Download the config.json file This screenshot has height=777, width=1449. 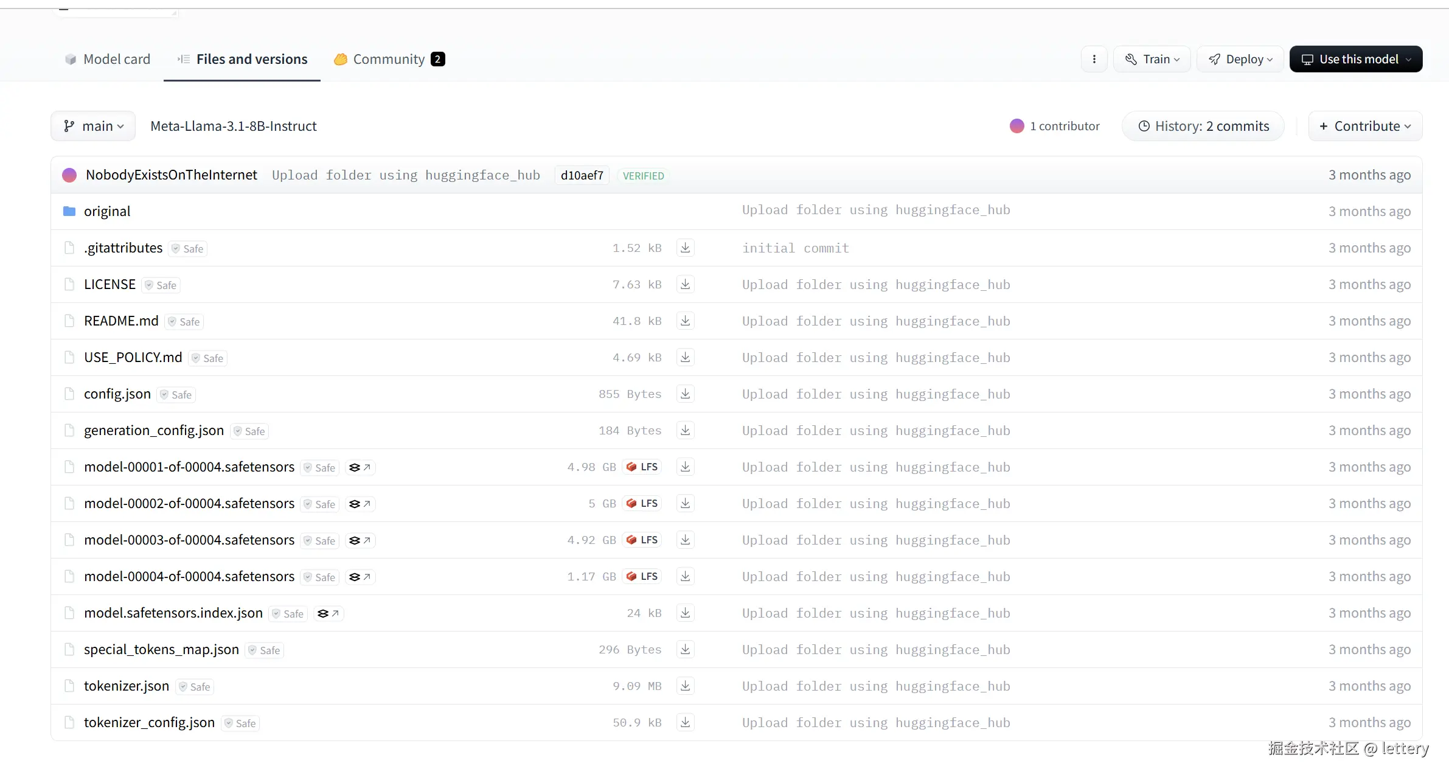[685, 394]
